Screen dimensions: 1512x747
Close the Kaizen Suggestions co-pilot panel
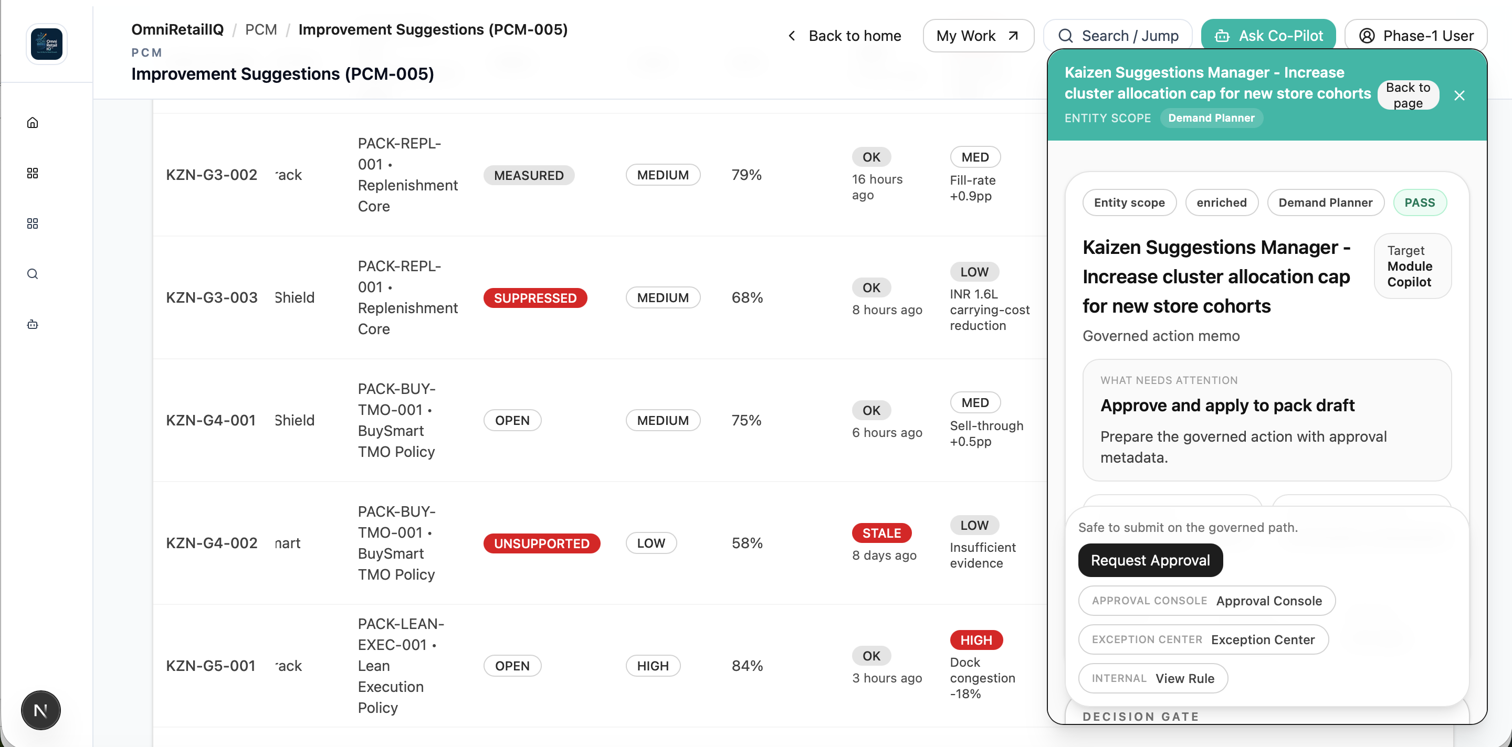(x=1459, y=95)
